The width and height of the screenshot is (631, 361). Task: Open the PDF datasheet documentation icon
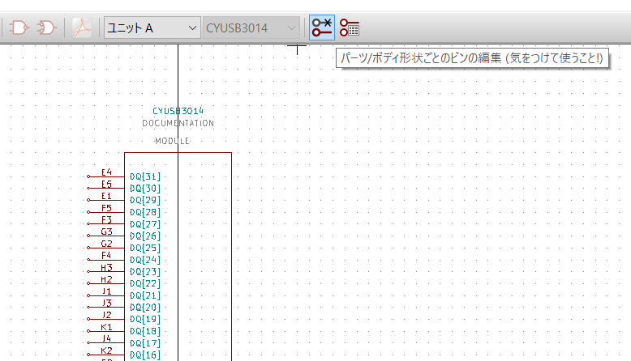tap(82, 28)
